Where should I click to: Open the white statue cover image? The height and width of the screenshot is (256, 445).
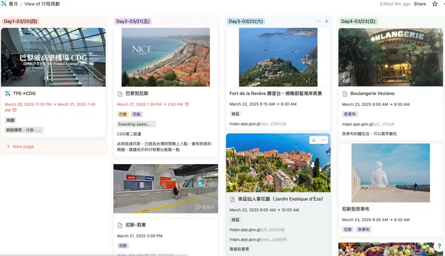tap(390, 172)
